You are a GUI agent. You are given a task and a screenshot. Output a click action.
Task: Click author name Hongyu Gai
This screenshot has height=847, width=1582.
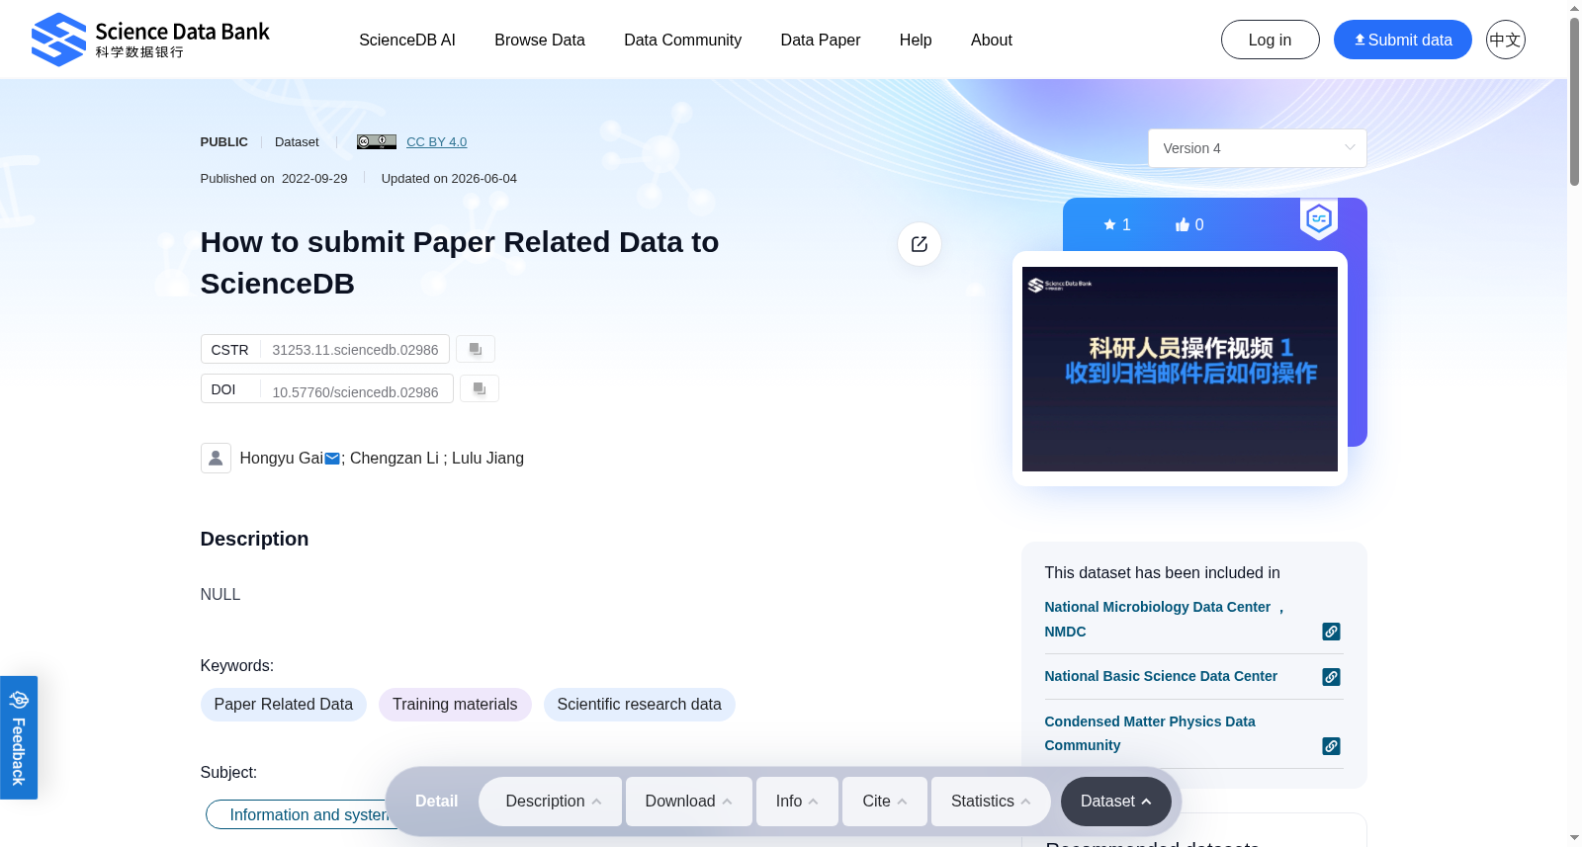pyautogui.click(x=282, y=459)
